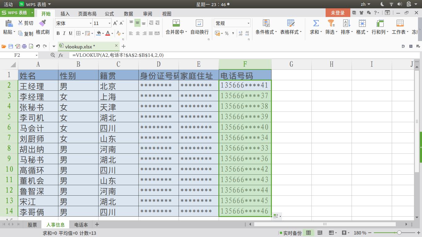Click the 未登录 login button
Viewport: 422px width, 237px height.
338,13
